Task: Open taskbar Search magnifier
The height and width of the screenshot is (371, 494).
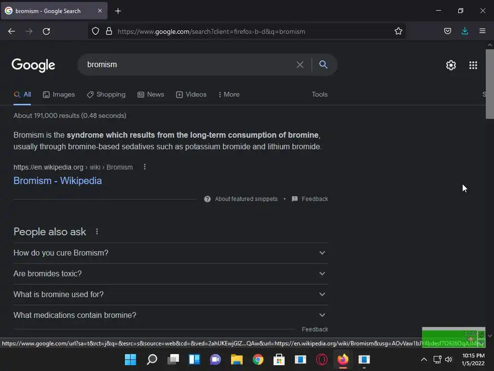Action: [x=152, y=359]
